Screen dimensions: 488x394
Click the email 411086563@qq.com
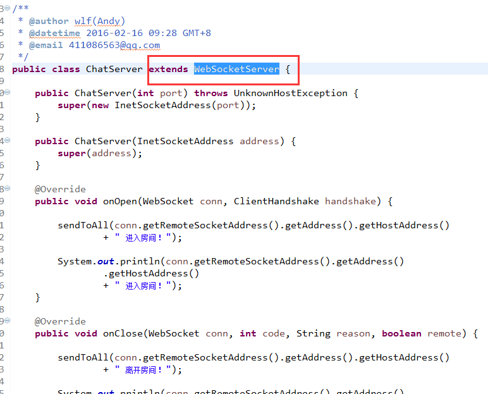click(x=114, y=45)
